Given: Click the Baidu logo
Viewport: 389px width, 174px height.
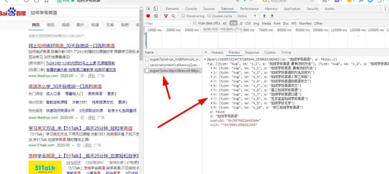Looking at the screenshot, I should pyautogui.click(x=13, y=12).
